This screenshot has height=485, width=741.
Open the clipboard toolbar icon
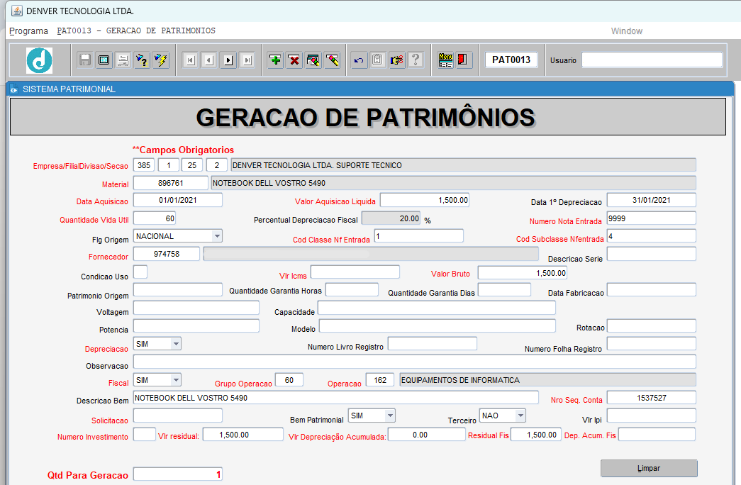[377, 60]
